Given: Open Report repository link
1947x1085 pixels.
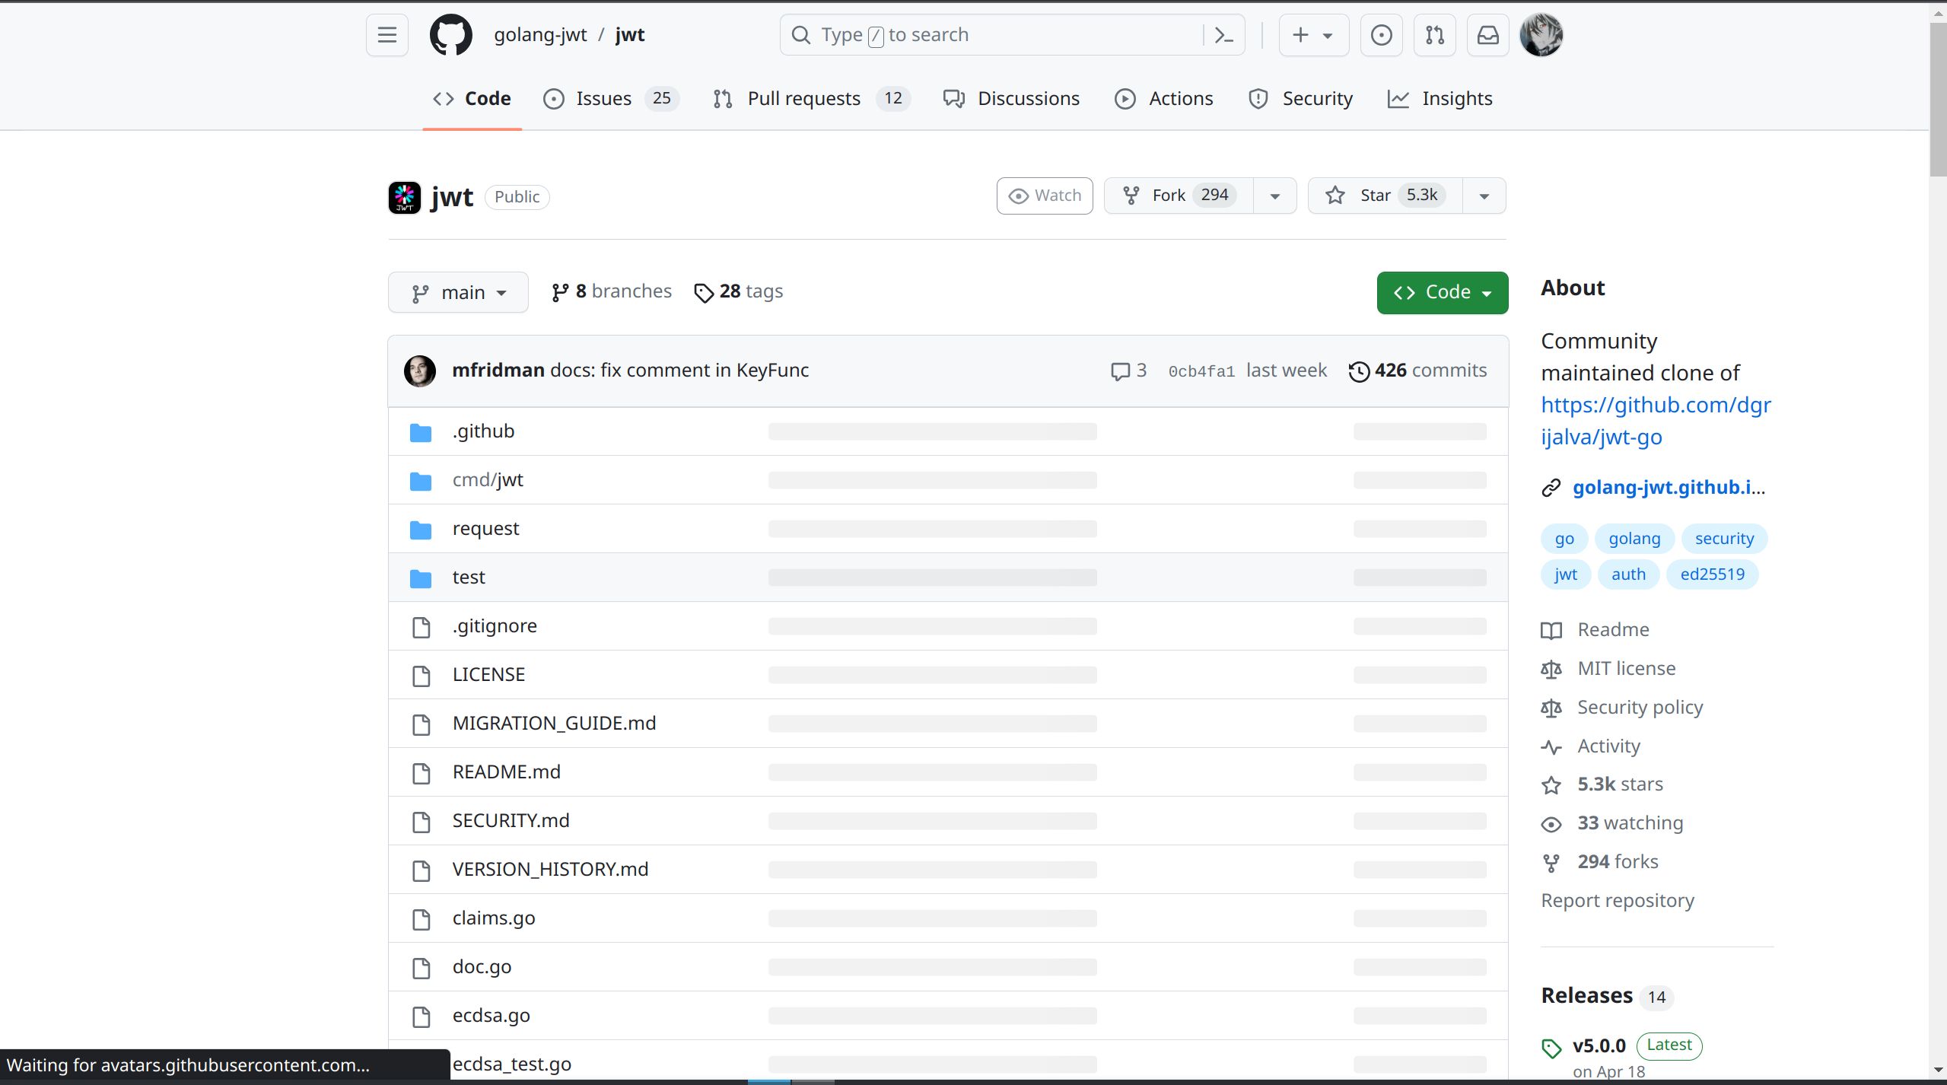Looking at the screenshot, I should [x=1618, y=901].
